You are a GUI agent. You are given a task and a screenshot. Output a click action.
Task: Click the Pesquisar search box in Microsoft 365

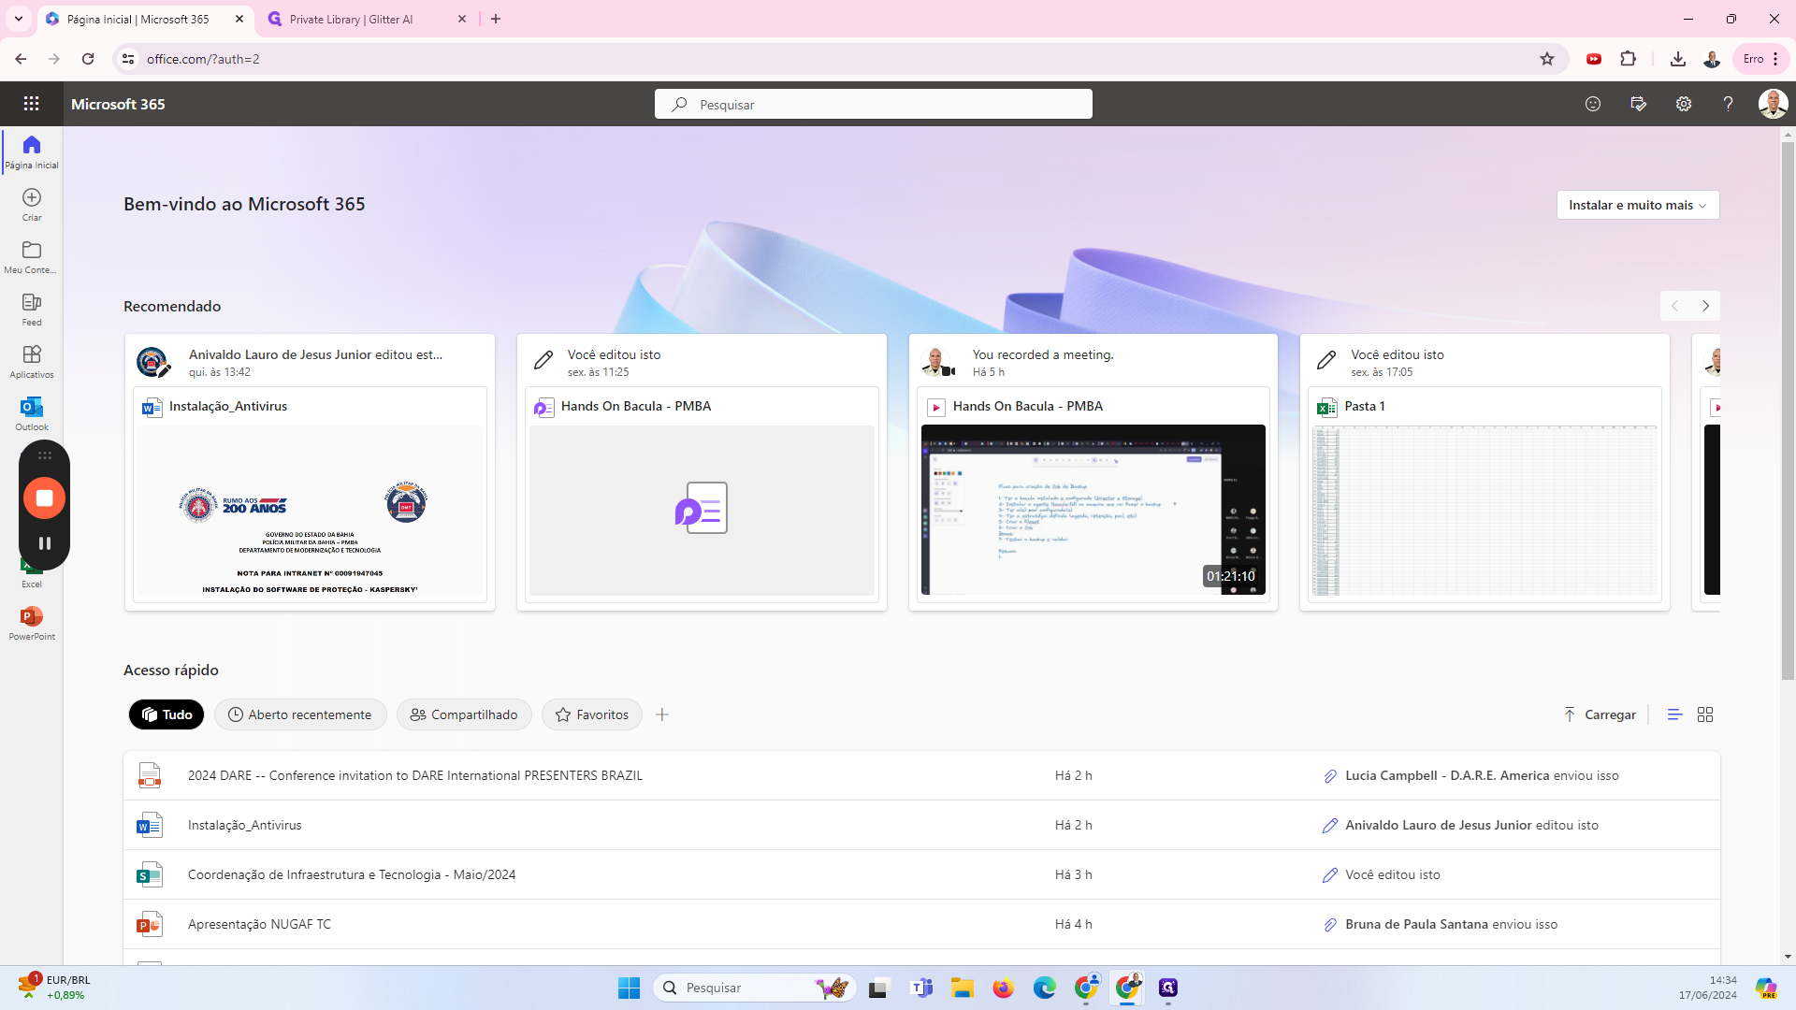(x=874, y=104)
